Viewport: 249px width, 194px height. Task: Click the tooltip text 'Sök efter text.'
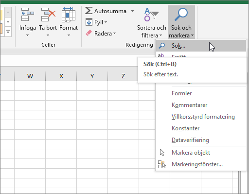point(160,74)
